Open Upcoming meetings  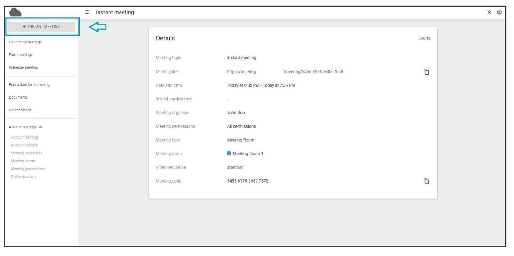(x=25, y=42)
